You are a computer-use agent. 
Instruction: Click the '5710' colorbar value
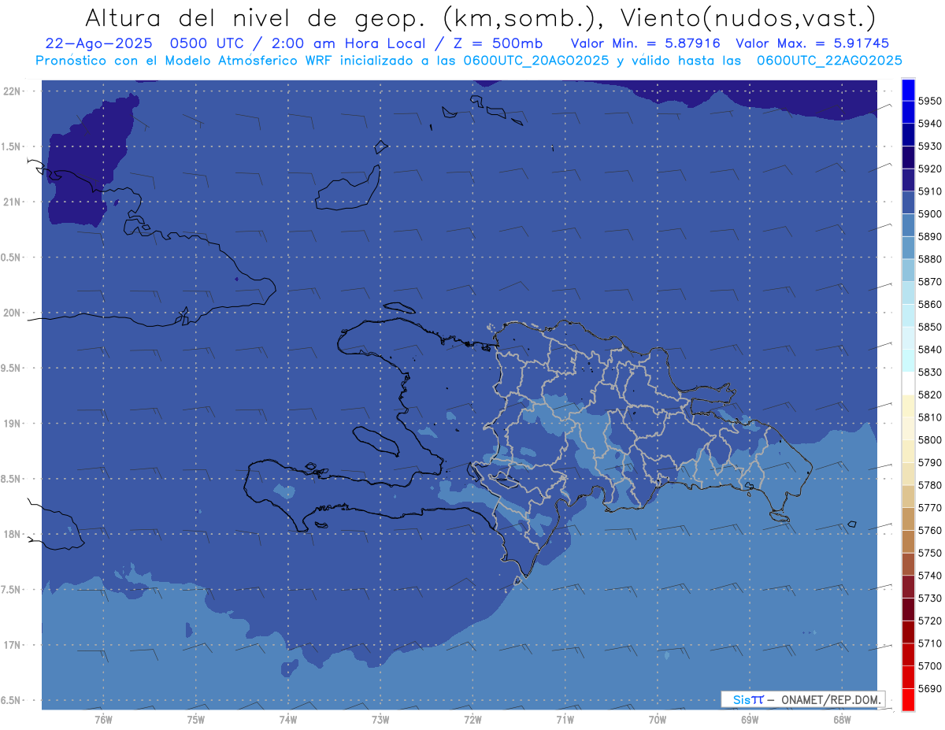click(x=929, y=643)
